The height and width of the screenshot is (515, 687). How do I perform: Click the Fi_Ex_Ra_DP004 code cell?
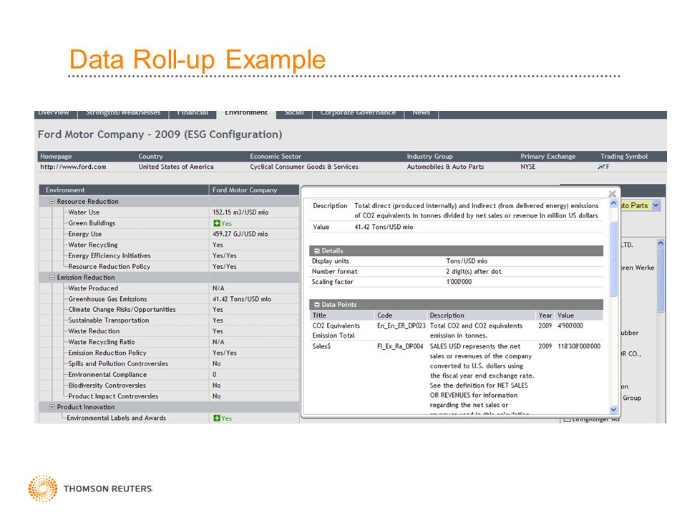400,346
